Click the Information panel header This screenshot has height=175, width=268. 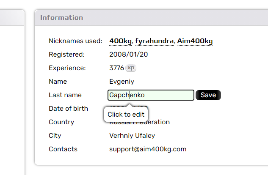[x=62, y=18]
